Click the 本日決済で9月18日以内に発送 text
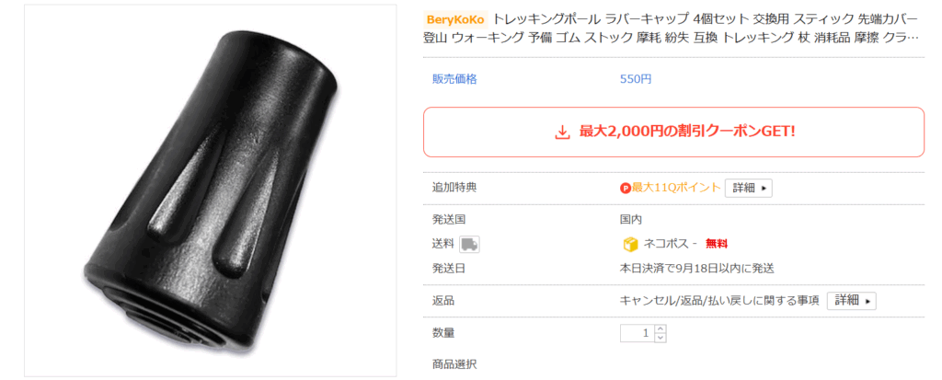The image size is (942, 380). tap(696, 269)
